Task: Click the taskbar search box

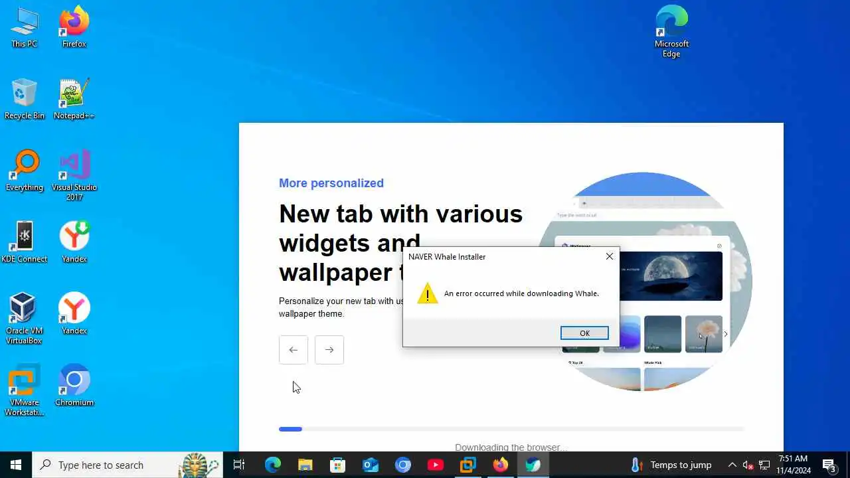Action: tap(127, 465)
